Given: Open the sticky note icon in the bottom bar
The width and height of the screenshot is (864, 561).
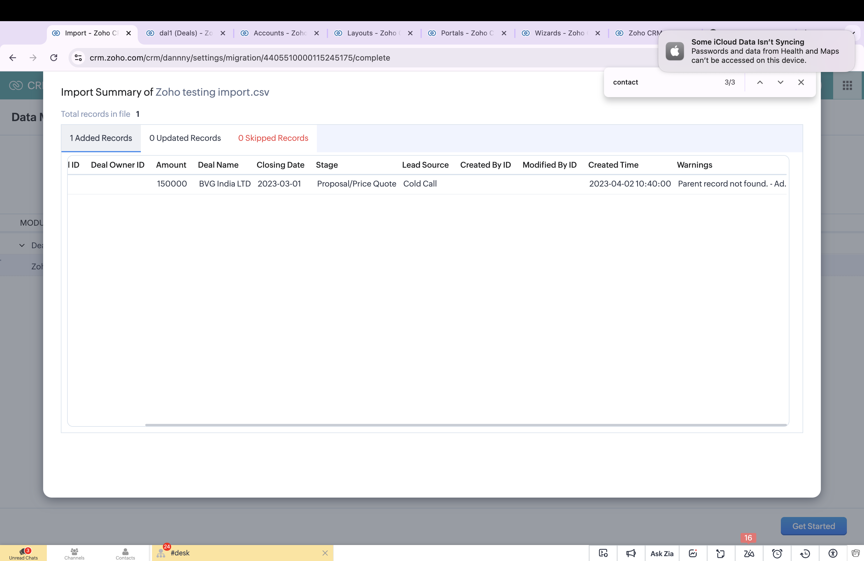Looking at the screenshot, I should click(x=720, y=553).
